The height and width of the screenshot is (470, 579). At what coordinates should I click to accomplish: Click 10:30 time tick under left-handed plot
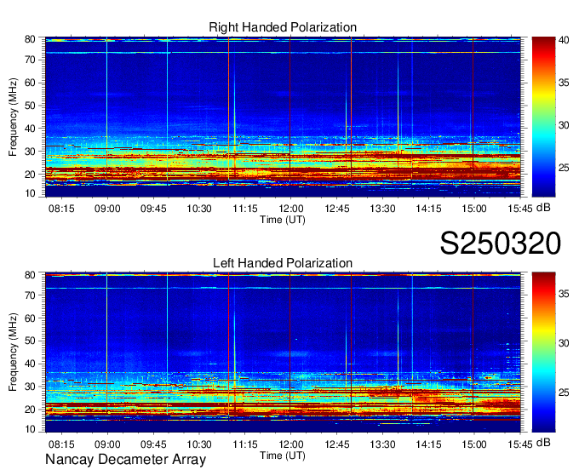click(x=199, y=444)
